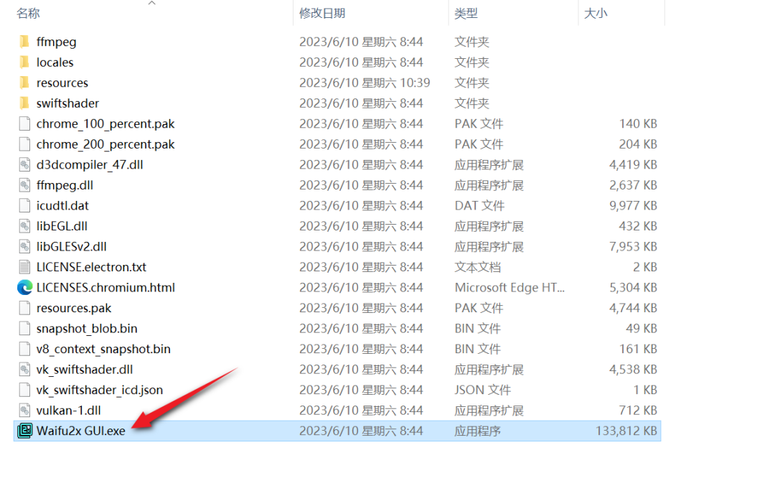The width and height of the screenshot is (775, 501).
Task: Select the ffmpeg.dll file icon
Action: click(24, 185)
